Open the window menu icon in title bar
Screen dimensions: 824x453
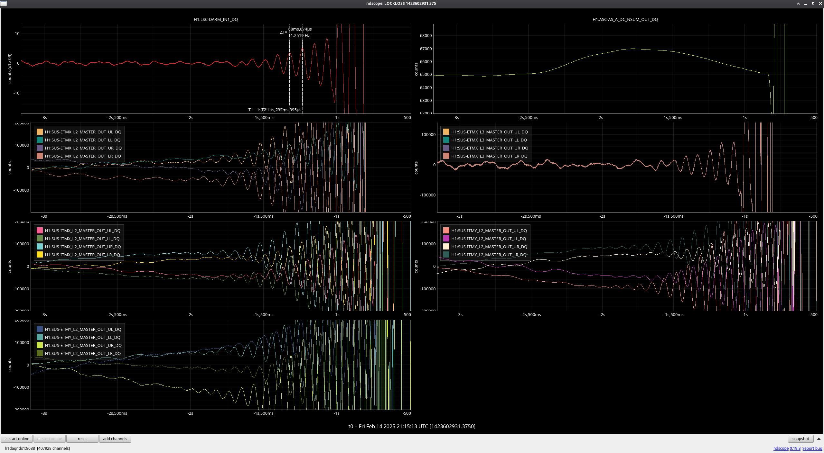pyautogui.click(x=4, y=3)
